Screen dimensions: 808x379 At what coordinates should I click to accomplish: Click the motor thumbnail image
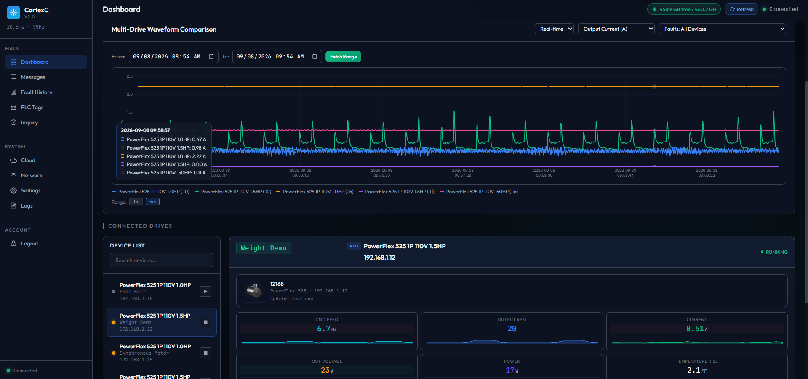click(x=253, y=291)
